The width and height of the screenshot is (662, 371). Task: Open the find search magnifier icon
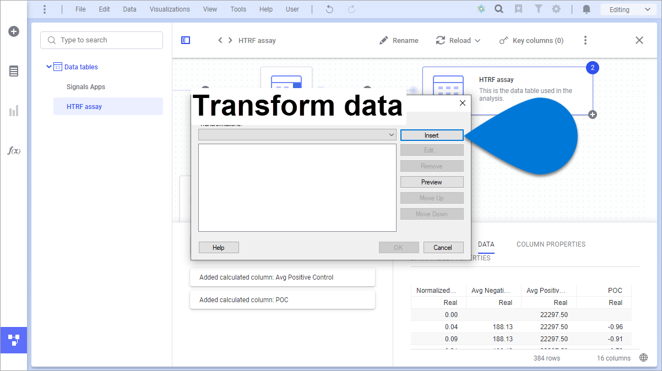(x=499, y=9)
